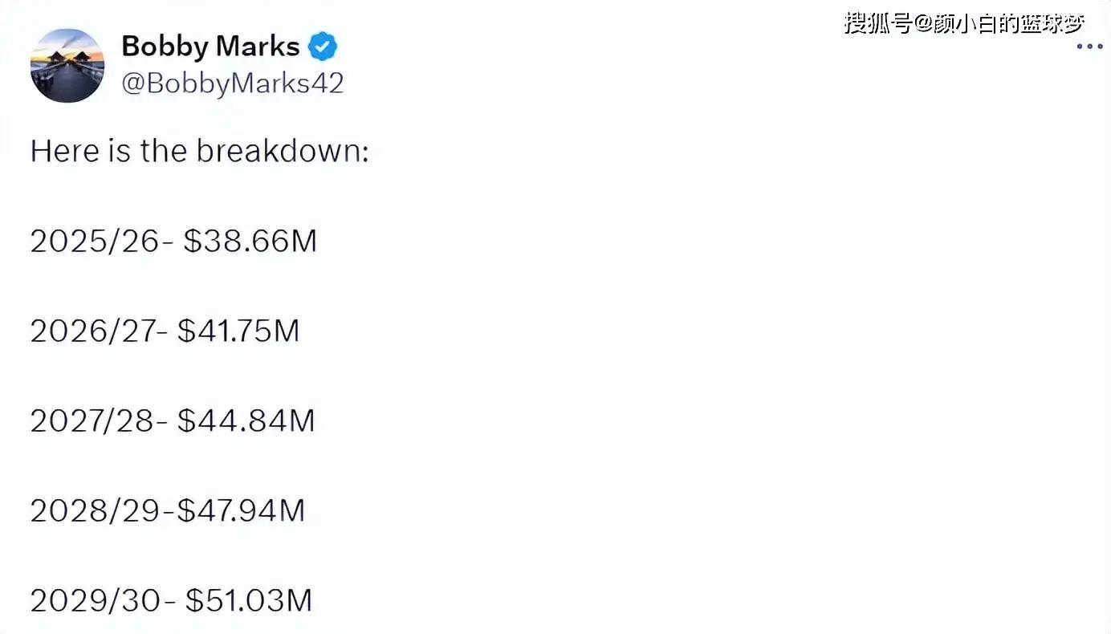Screen dimensions: 1111x634
Task: Open the @BobbyMarks42 handle link
Action: (x=232, y=83)
